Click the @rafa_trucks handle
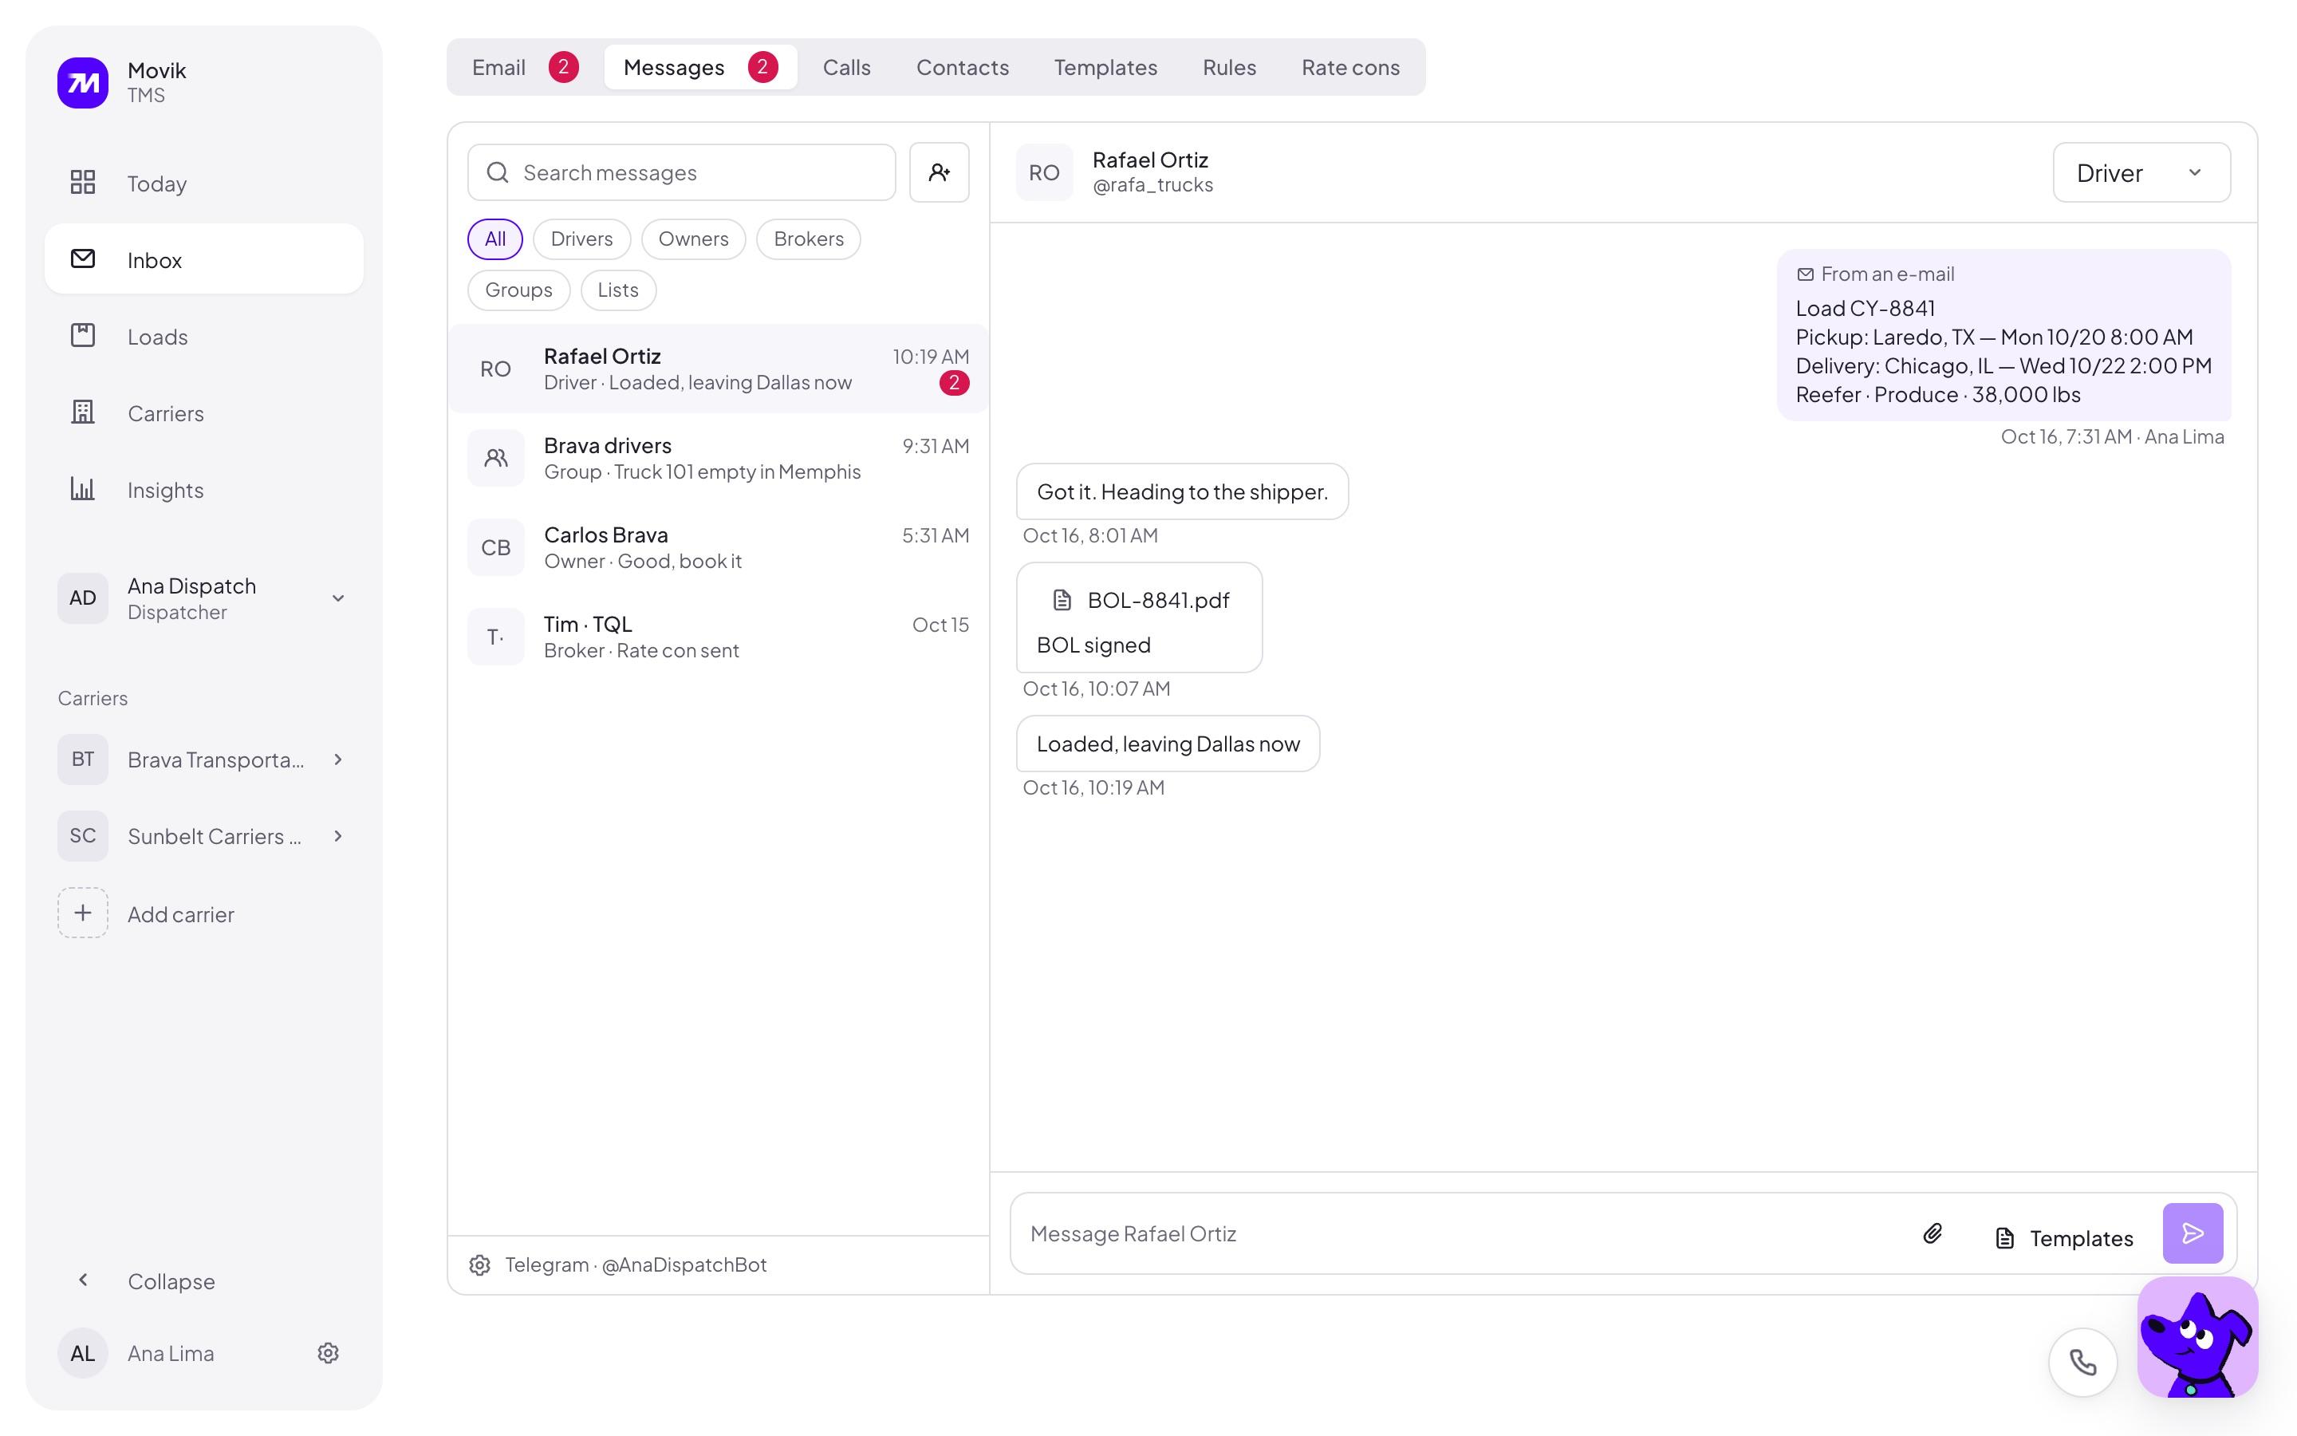This screenshot has width=2297, height=1436. tap(1152, 185)
